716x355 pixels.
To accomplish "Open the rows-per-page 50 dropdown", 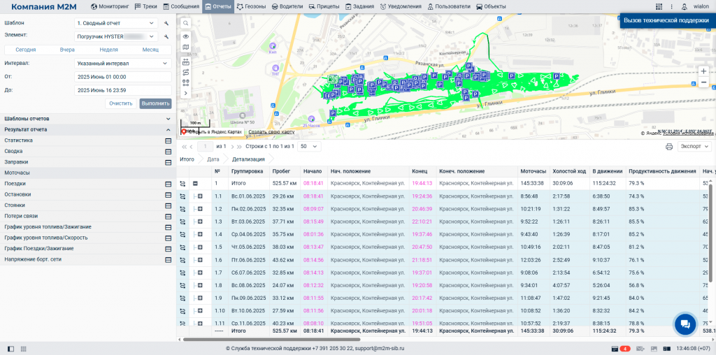I will pos(309,147).
